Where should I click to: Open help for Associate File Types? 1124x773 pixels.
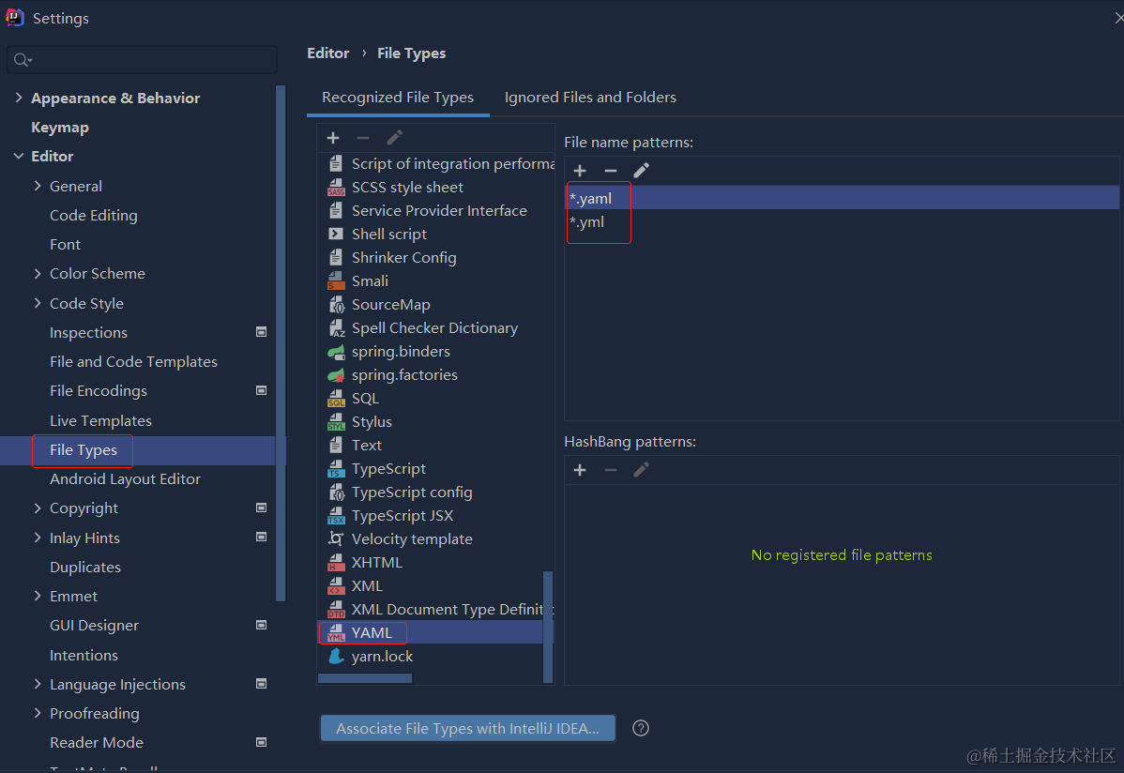(x=641, y=727)
